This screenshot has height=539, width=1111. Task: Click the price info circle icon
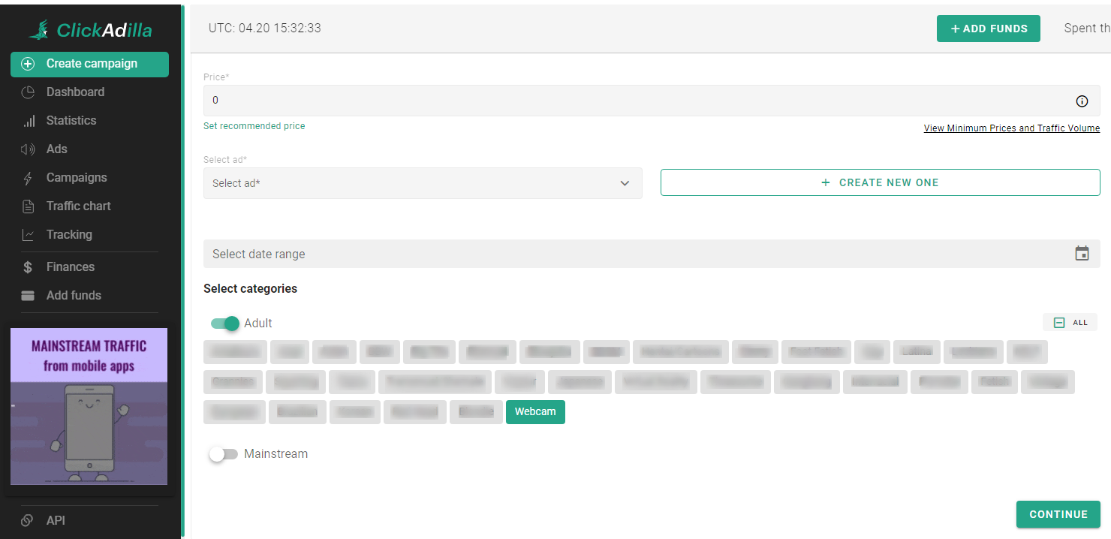coord(1082,101)
